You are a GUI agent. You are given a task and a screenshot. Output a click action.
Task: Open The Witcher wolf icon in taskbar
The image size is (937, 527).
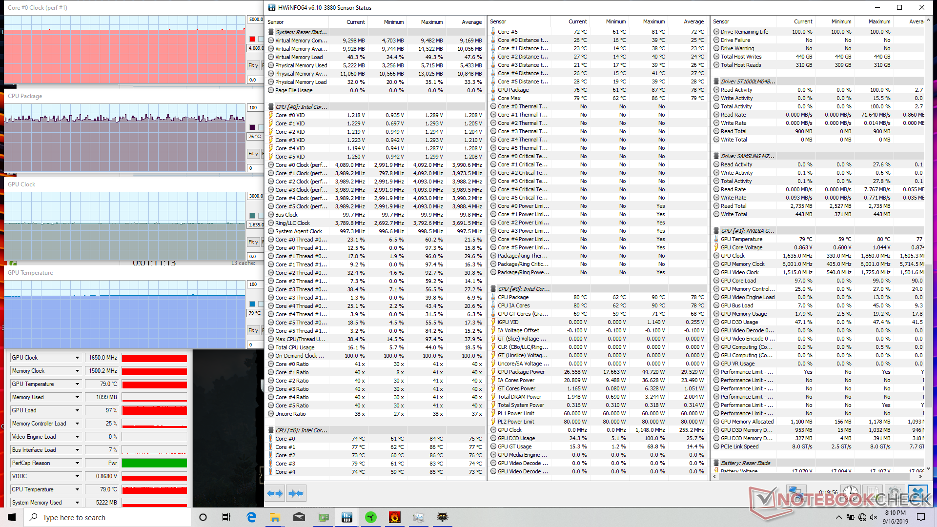point(442,517)
